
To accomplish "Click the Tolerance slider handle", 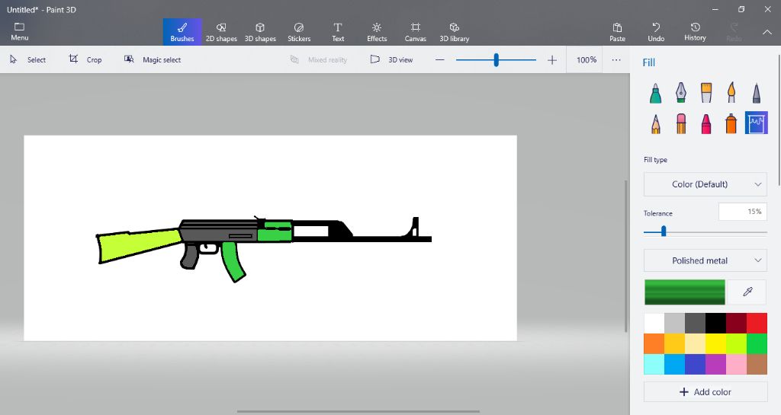I will (664, 231).
